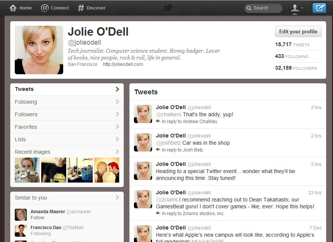Click reply arrow icon next to Andrew Chalkley

[x=158, y=121]
